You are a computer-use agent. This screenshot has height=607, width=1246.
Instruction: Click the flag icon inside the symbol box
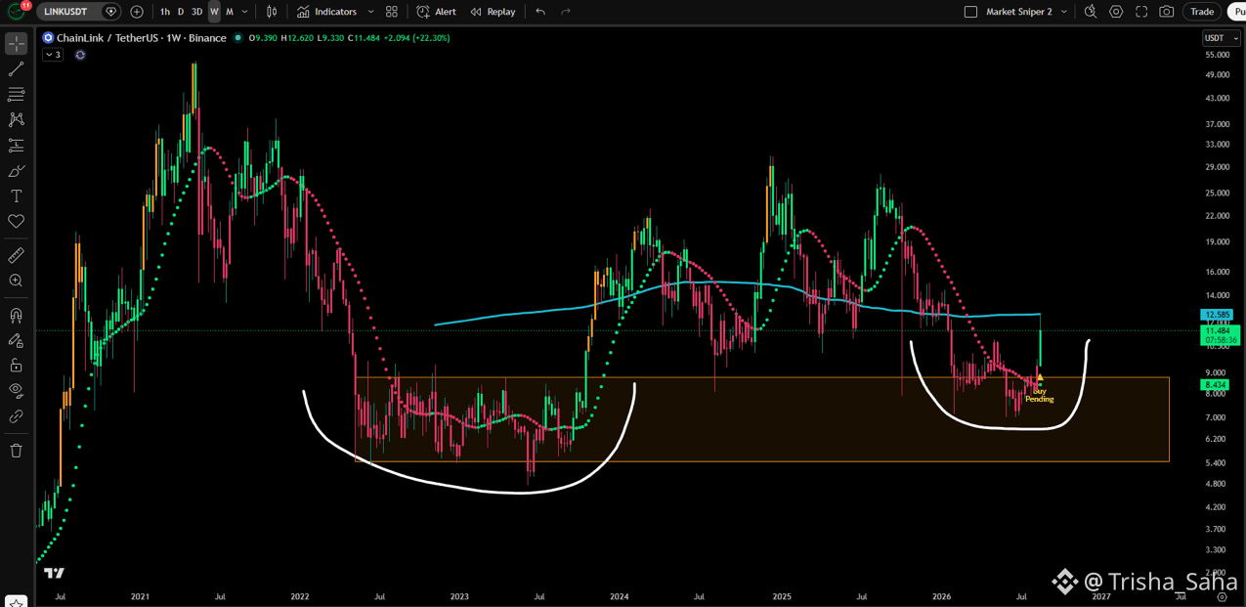(x=110, y=12)
